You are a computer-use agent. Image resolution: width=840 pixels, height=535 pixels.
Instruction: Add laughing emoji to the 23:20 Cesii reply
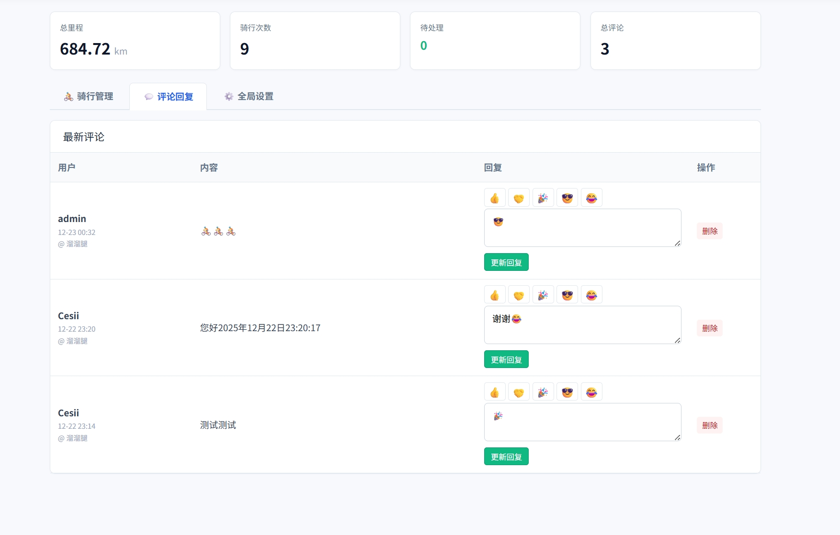coord(591,295)
